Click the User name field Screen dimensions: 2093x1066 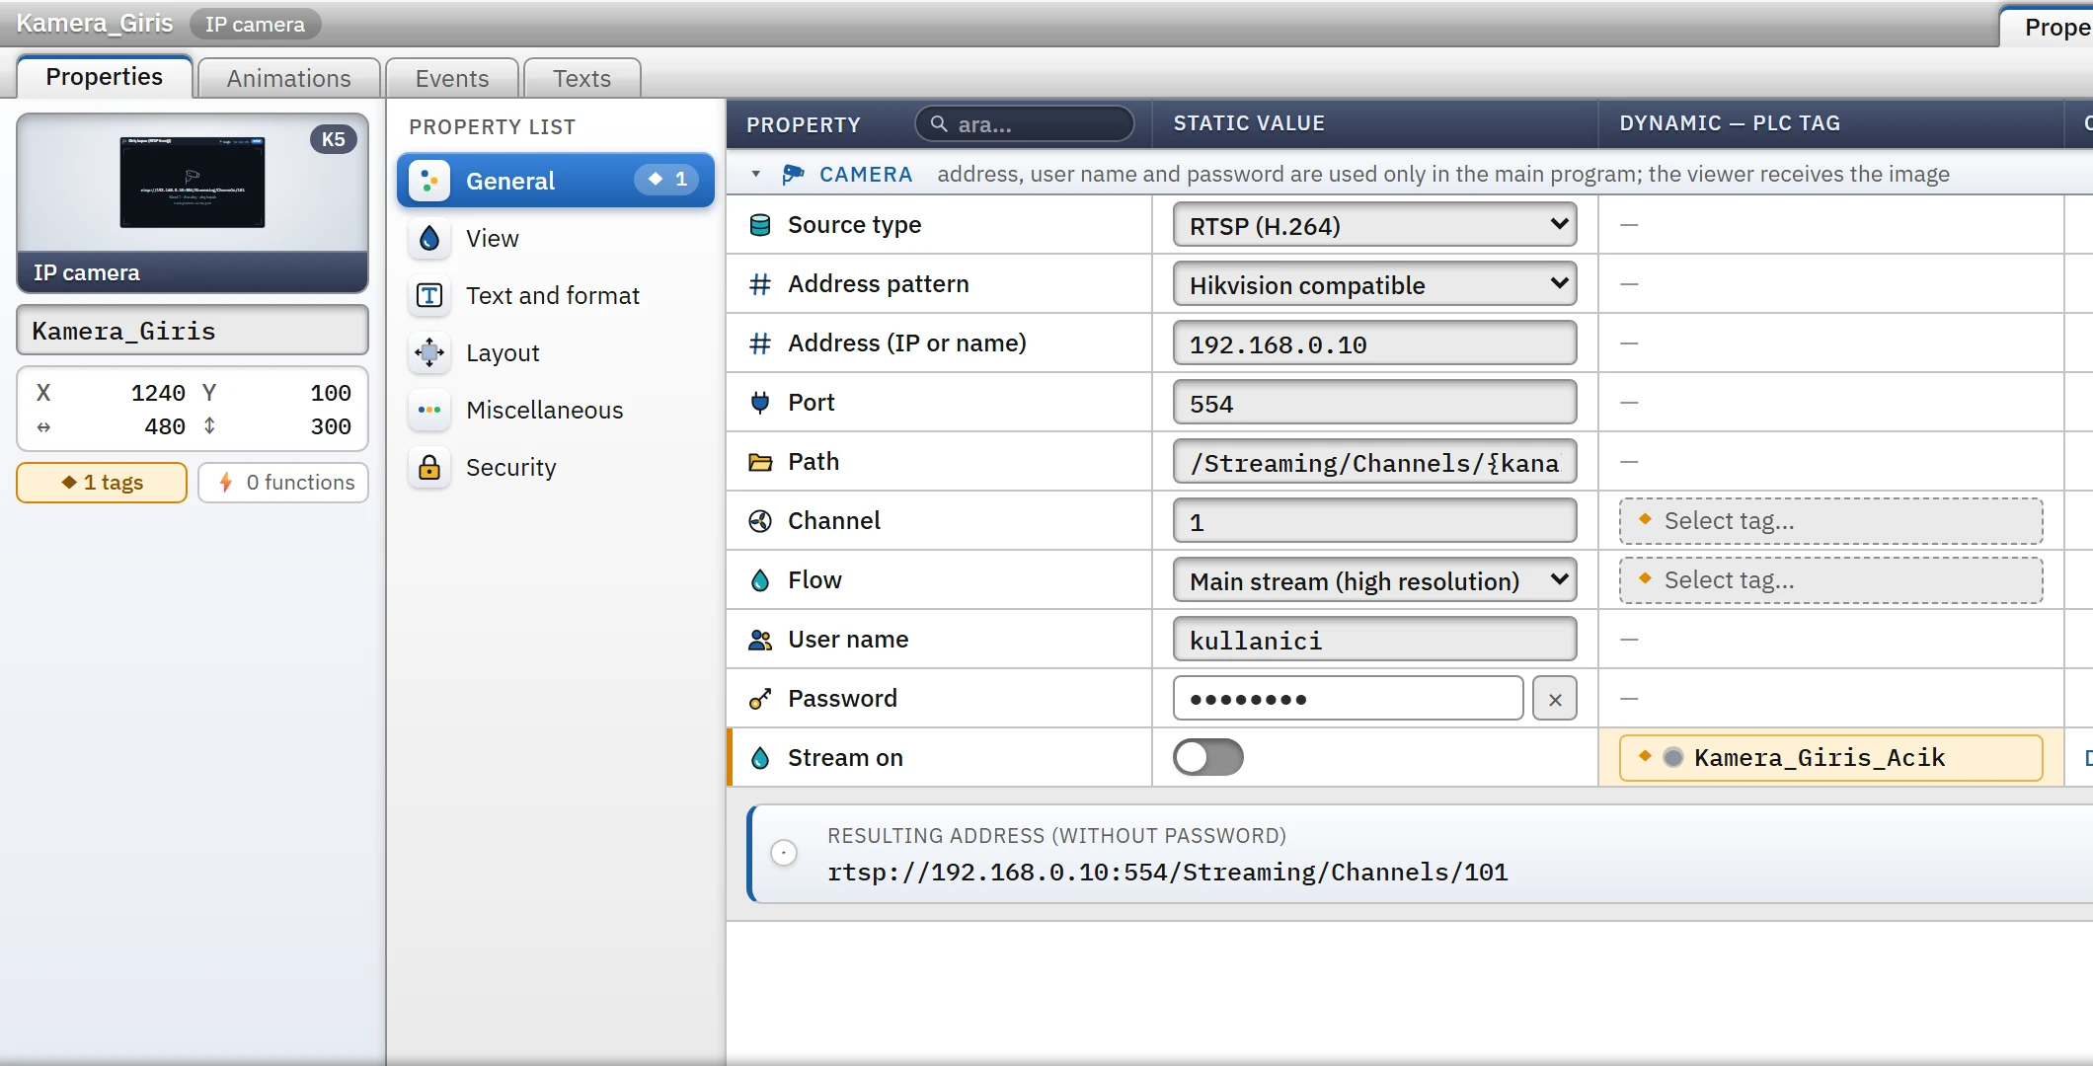click(x=1374, y=640)
